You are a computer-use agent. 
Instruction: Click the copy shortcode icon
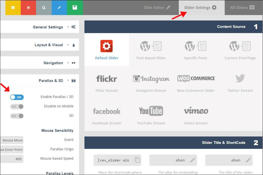(137, 160)
